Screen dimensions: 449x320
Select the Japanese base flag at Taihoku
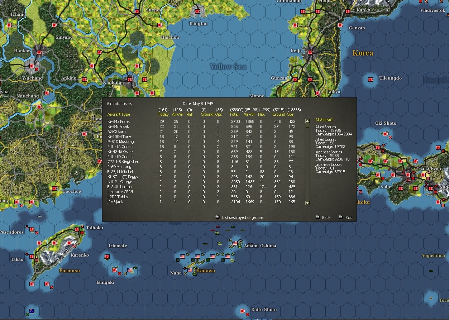point(77,229)
